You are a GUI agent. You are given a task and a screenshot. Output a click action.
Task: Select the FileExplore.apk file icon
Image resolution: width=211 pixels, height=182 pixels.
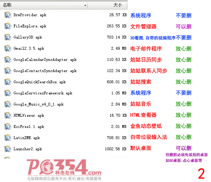click(8, 26)
